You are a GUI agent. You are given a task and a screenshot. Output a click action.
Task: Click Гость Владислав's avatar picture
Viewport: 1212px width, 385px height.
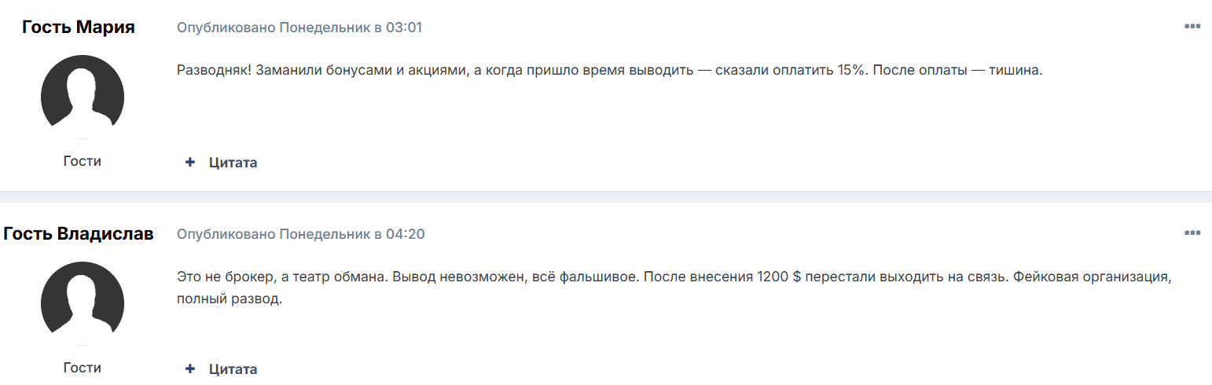point(83,303)
